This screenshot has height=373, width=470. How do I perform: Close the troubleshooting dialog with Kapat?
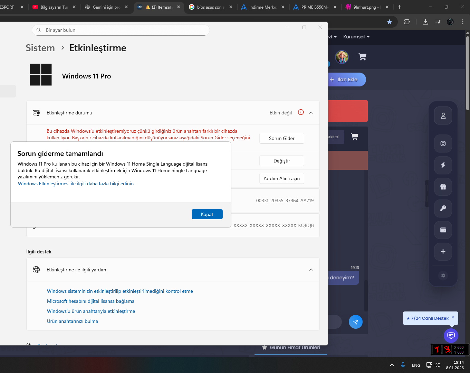click(x=207, y=214)
